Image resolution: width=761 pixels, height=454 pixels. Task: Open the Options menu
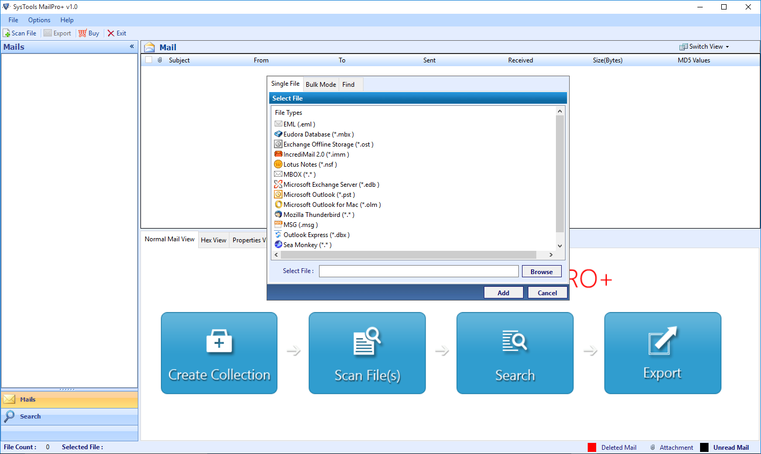pos(39,20)
